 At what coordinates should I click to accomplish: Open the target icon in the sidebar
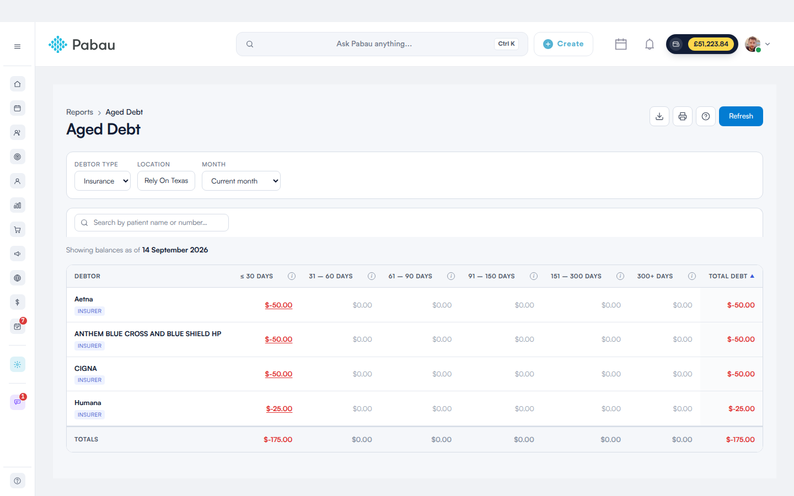click(x=18, y=157)
